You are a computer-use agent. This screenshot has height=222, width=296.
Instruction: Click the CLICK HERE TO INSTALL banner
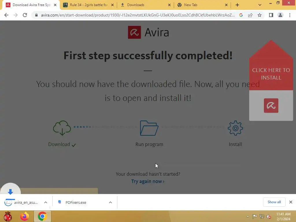[x=271, y=74]
